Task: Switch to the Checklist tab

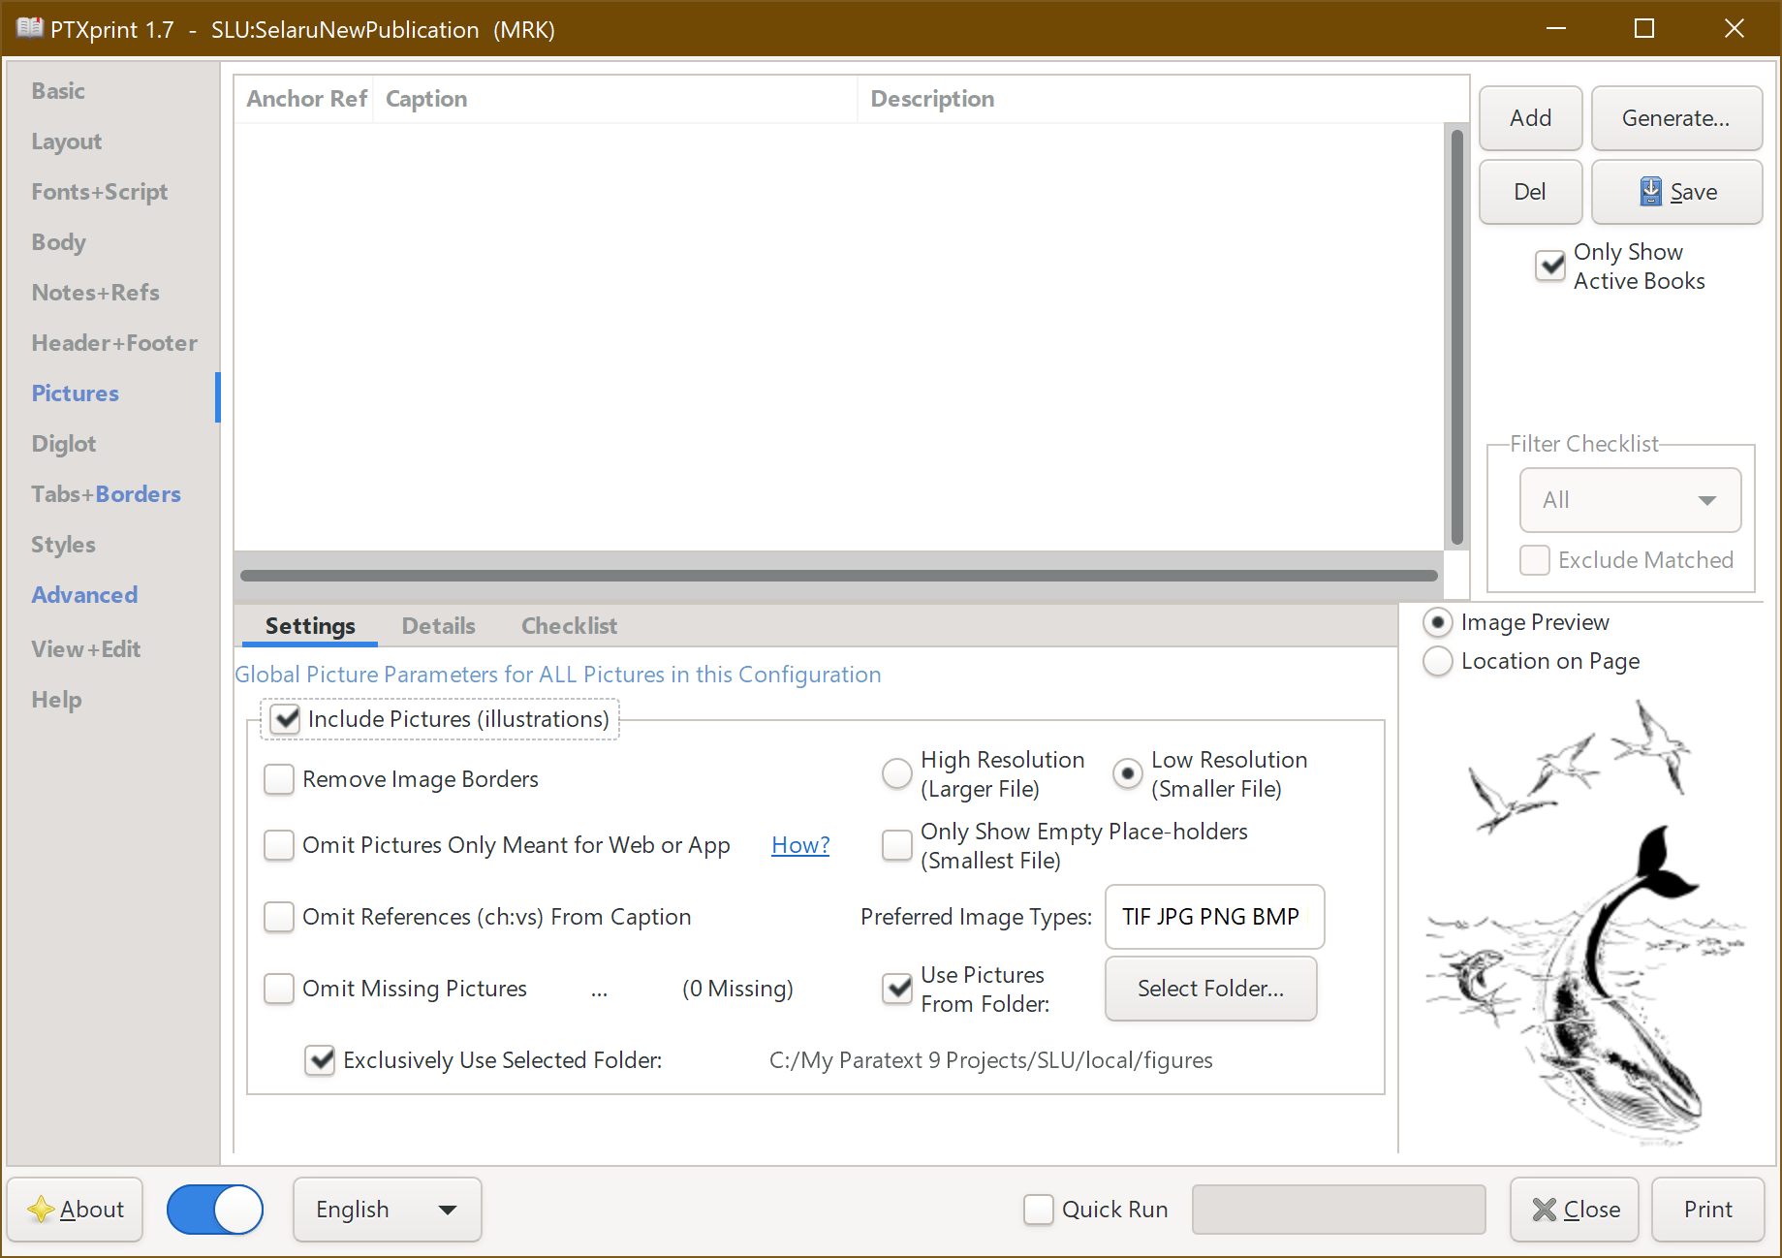Action: 569,626
